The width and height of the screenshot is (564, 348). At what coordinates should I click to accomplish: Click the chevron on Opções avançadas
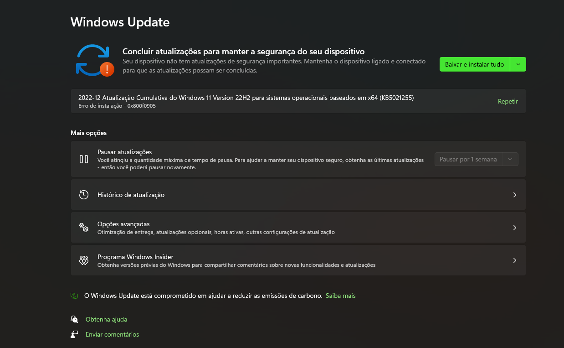coord(515,228)
